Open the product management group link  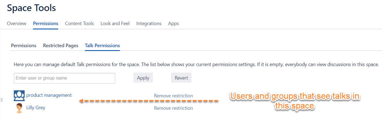click(x=49, y=95)
